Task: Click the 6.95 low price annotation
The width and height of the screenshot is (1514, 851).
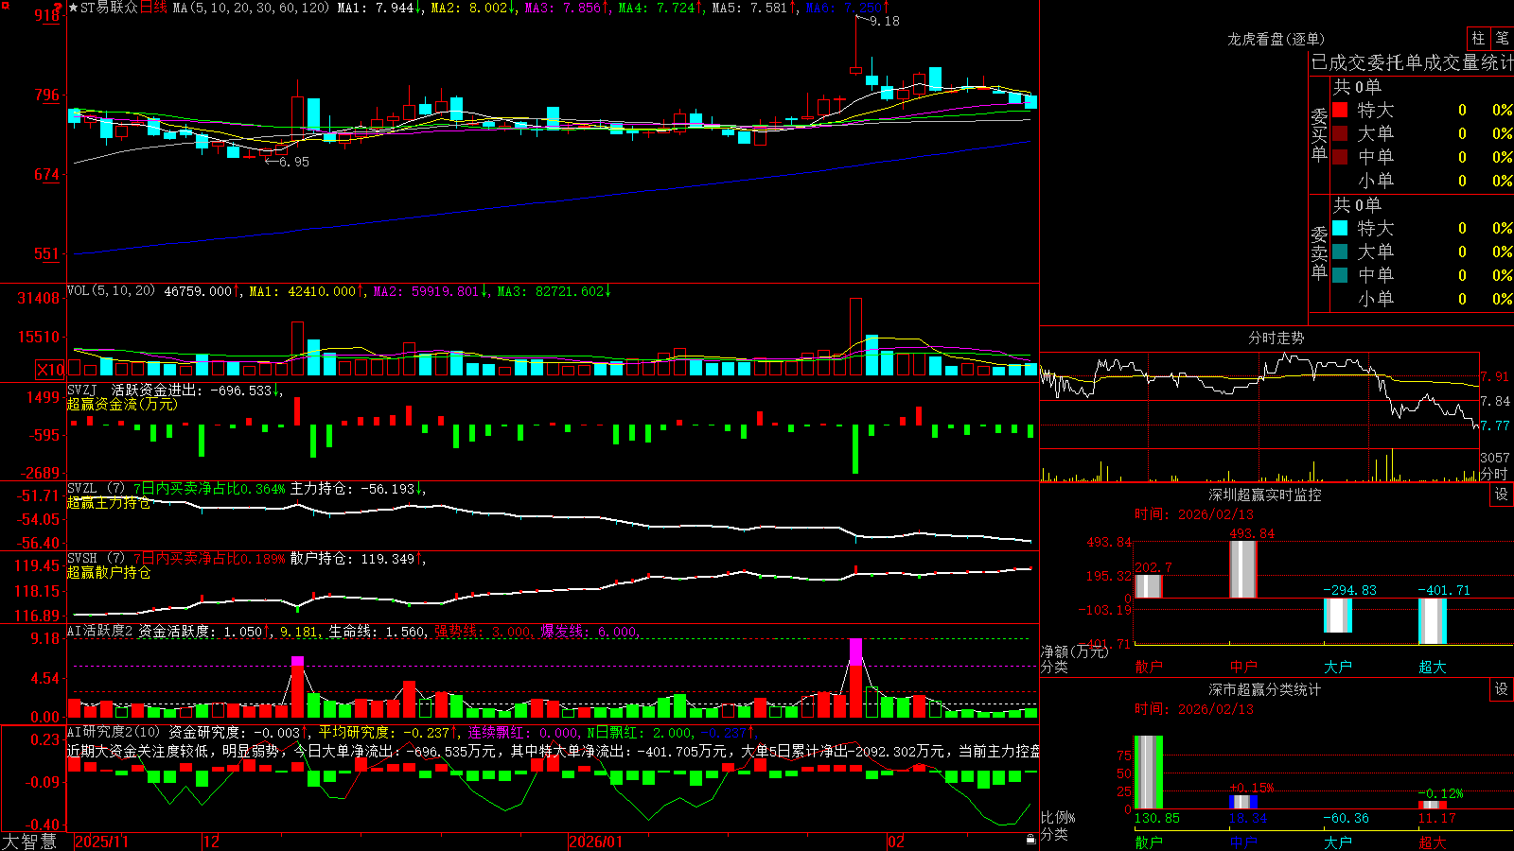Action: point(294,162)
